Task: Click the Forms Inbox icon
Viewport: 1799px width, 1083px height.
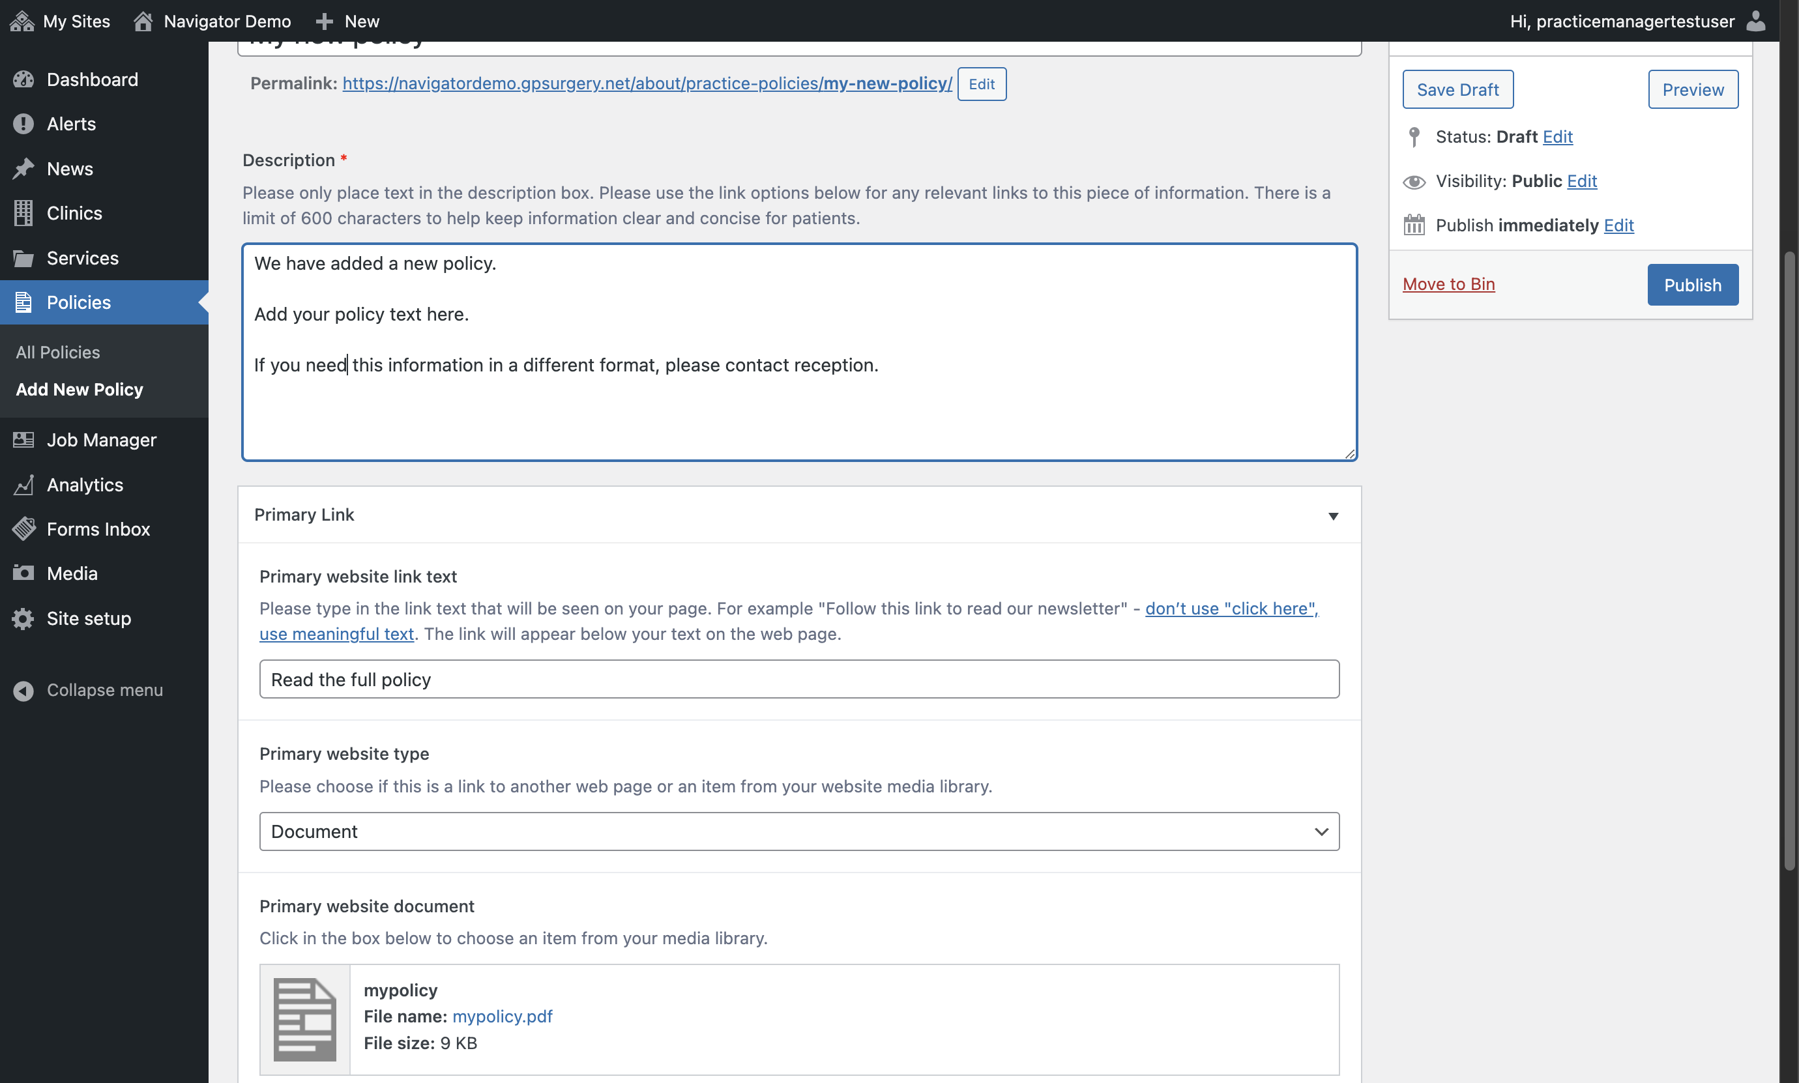Action: 23,529
